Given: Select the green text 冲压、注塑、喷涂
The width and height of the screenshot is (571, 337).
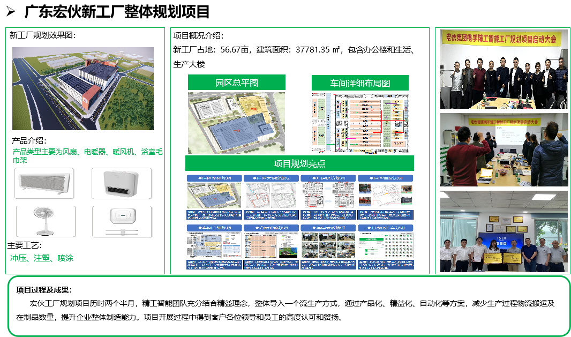Looking at the screenshot, I should (42, 258).
